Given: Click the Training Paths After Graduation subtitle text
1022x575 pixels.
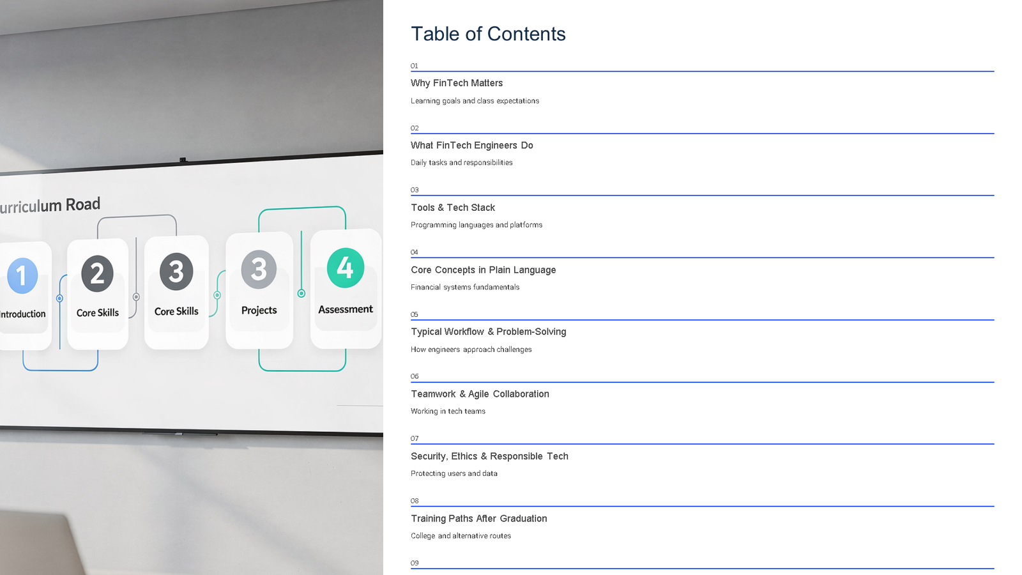Looking at the screenshot, I should [x=461, y=535].
